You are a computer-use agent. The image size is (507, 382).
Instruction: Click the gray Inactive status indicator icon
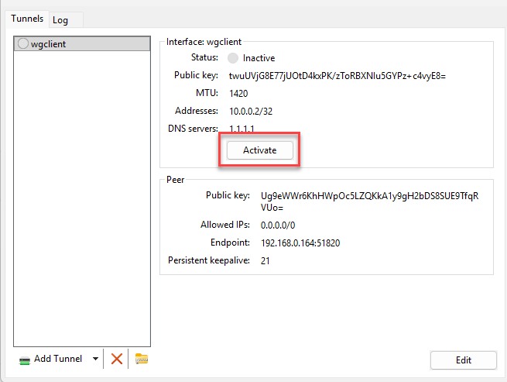click(x=233, y=58)
